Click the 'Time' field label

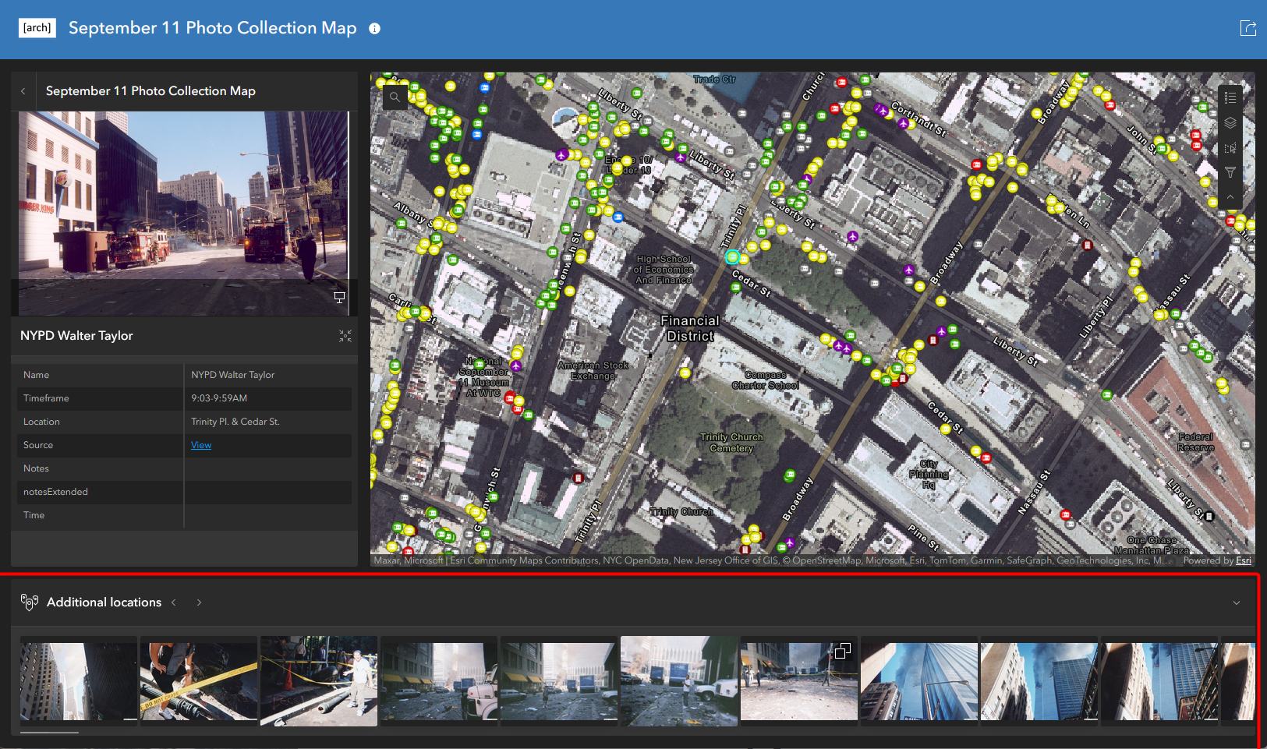[x=34, y=515]
